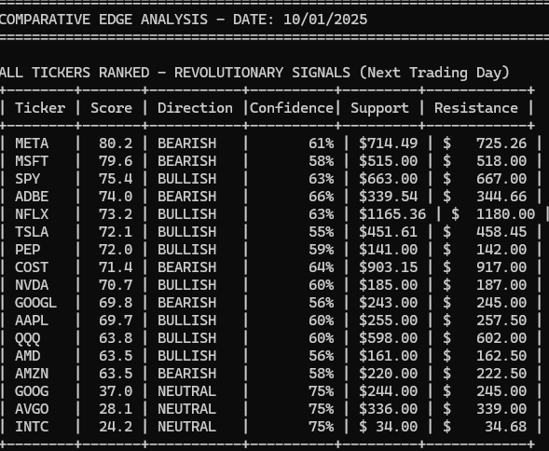Select NFLX resistance value 1180.00
This screenshot has height=451, width=549.
pyautogui.click(x=505, y=214)
